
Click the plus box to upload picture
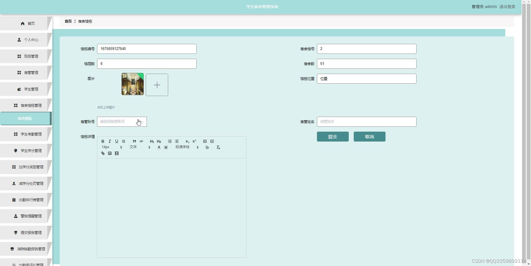point(157,85)
